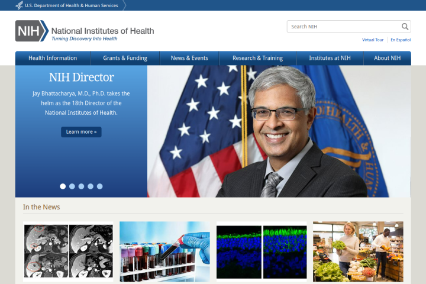Click the Learn more button
The height and width of the screenshot is (284, 426).
tap(81, 132)
